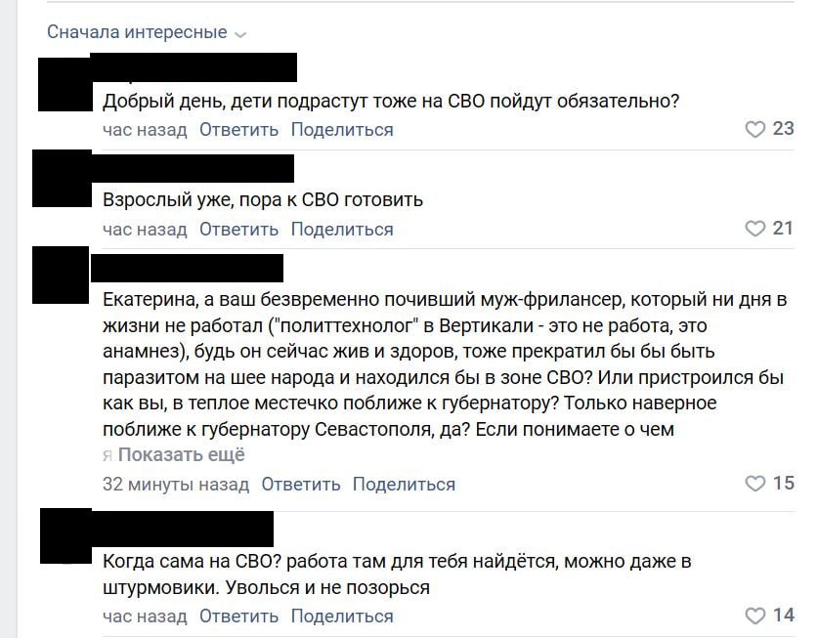Reply to the 'Когда сама на СВО' comment
Viewport: 818px width, 638px height.
(238, 617)
